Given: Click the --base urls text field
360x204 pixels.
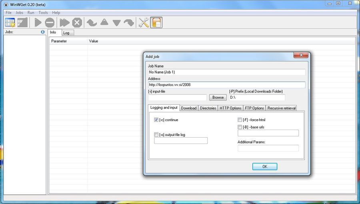Looking at the screenshot, I should pos(268,133).
